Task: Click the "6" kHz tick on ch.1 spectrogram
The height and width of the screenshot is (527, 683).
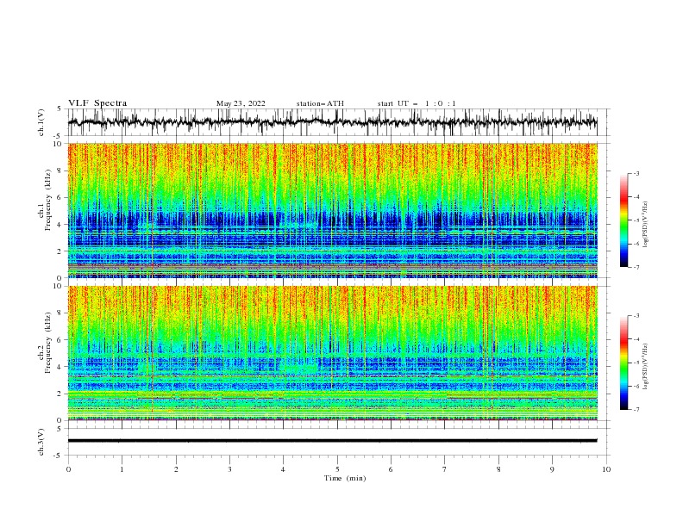Action: click(60, 197)
